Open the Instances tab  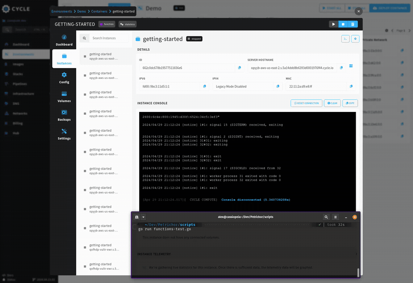64,59
